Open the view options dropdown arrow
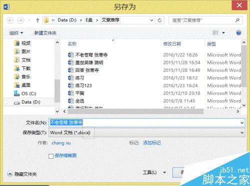Screen dimensions: 250x186 pos(223,33)
